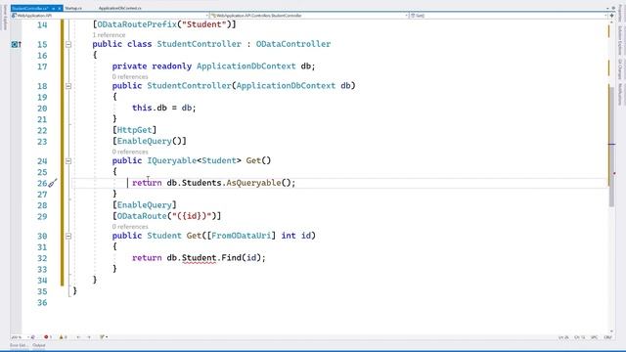Open the Get() member navigation dropdown
Image resolution: width=626 pixels, height=352 pixels.
click(x=509, y=16)
